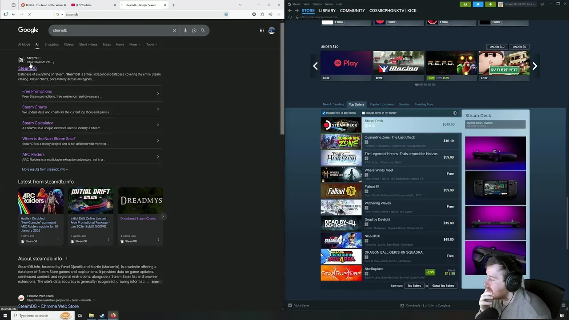
Task: Switch to the Videos results tab
Action: [68, 44]
